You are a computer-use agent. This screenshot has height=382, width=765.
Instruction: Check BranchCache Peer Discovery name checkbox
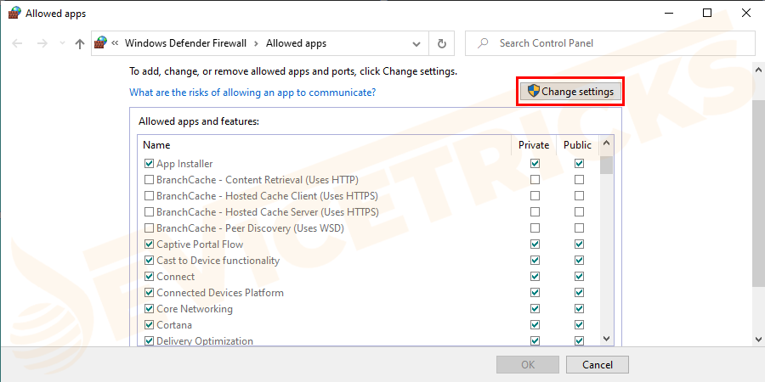150,228
